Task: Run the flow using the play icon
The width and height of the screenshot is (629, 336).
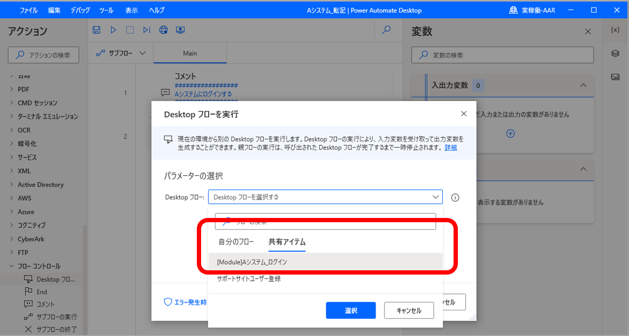Action: 113,30
